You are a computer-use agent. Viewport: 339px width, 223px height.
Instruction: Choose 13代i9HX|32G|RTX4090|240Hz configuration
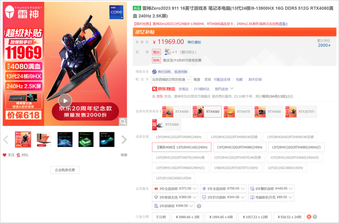179,137
